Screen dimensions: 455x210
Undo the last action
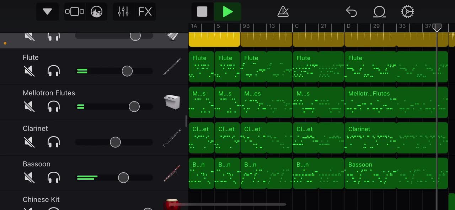[x=351, y=12]
